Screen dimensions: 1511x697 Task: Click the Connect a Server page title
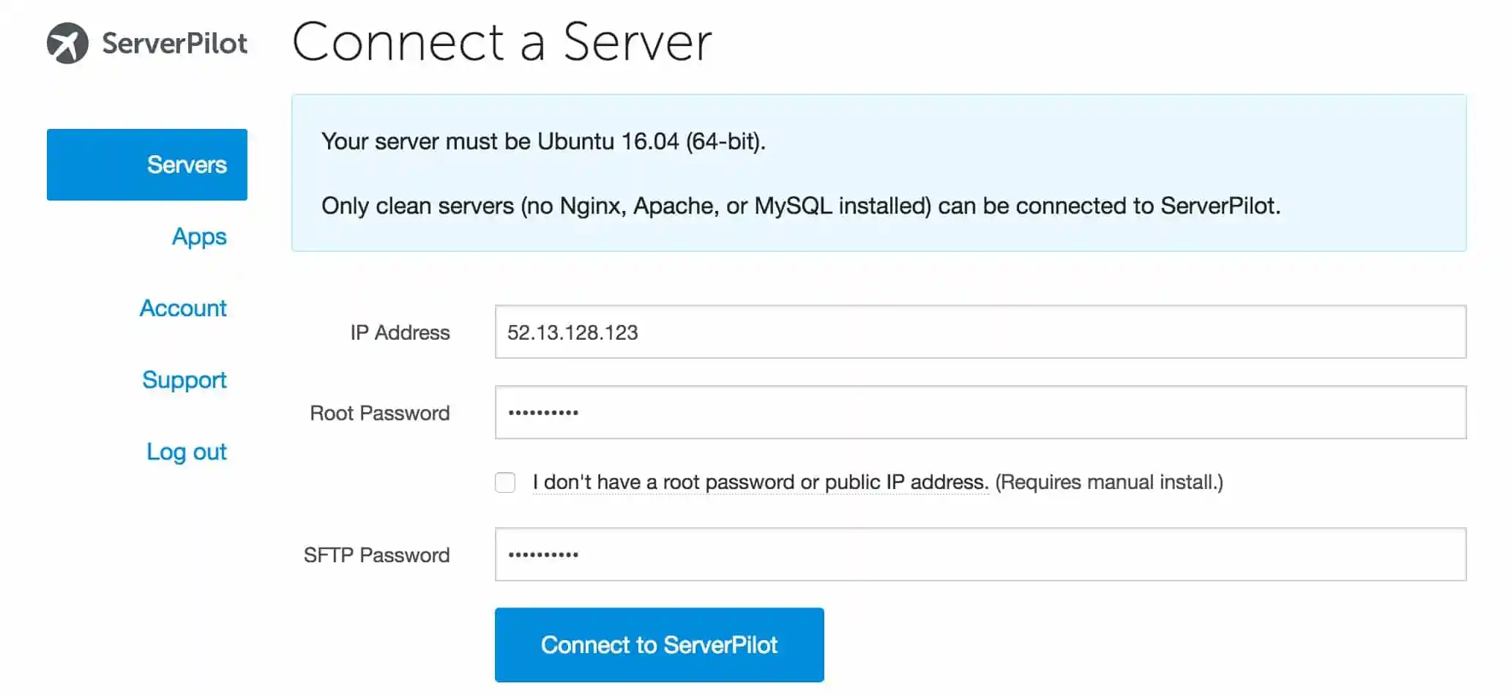pos(502,42)
